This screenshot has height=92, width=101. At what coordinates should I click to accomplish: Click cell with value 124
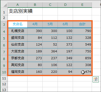tap(35, 45)
